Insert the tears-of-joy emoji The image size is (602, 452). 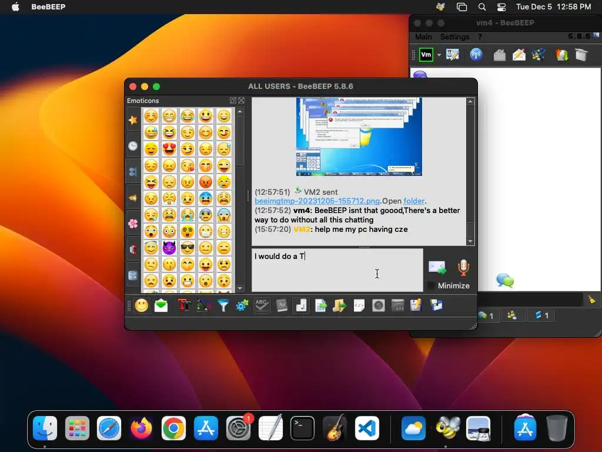coord(188,116)
